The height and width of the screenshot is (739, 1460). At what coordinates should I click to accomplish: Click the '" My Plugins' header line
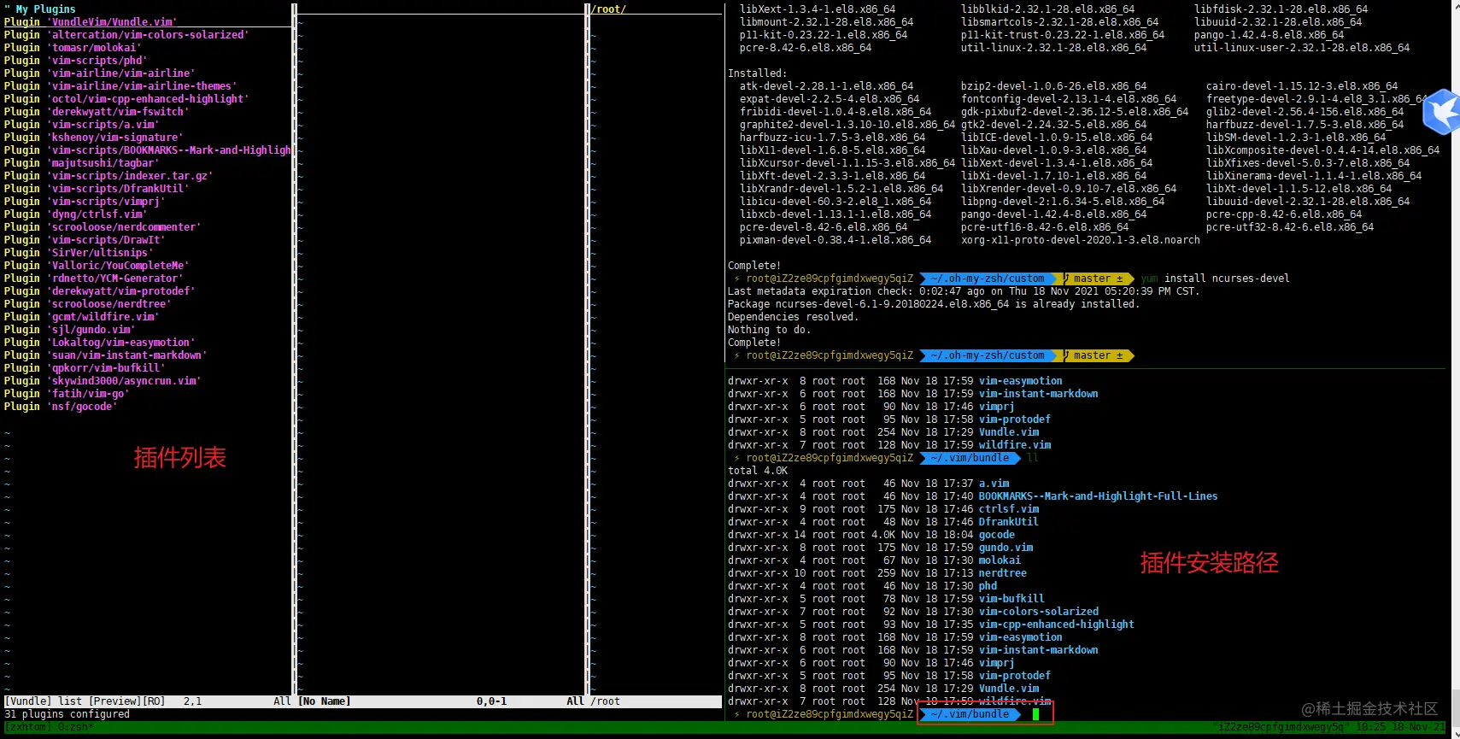pos(40,9)
